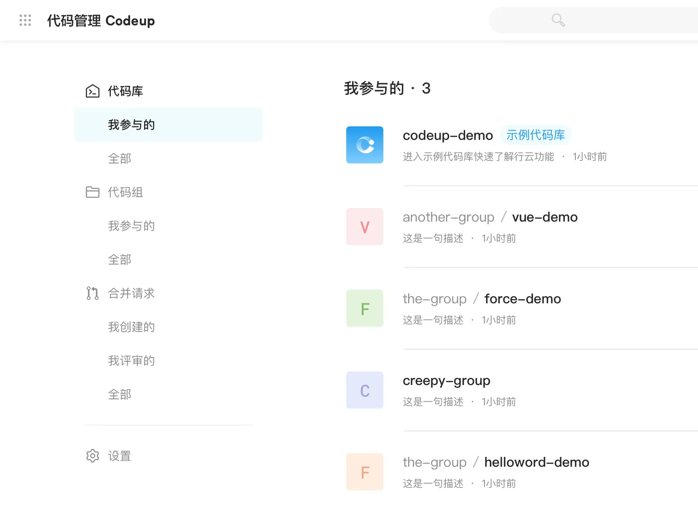Click the 这是一句描述 text under helloword-demo
The height and width of the screenshot is (508, 698).
pyautogui.click(x=433, y=484)
